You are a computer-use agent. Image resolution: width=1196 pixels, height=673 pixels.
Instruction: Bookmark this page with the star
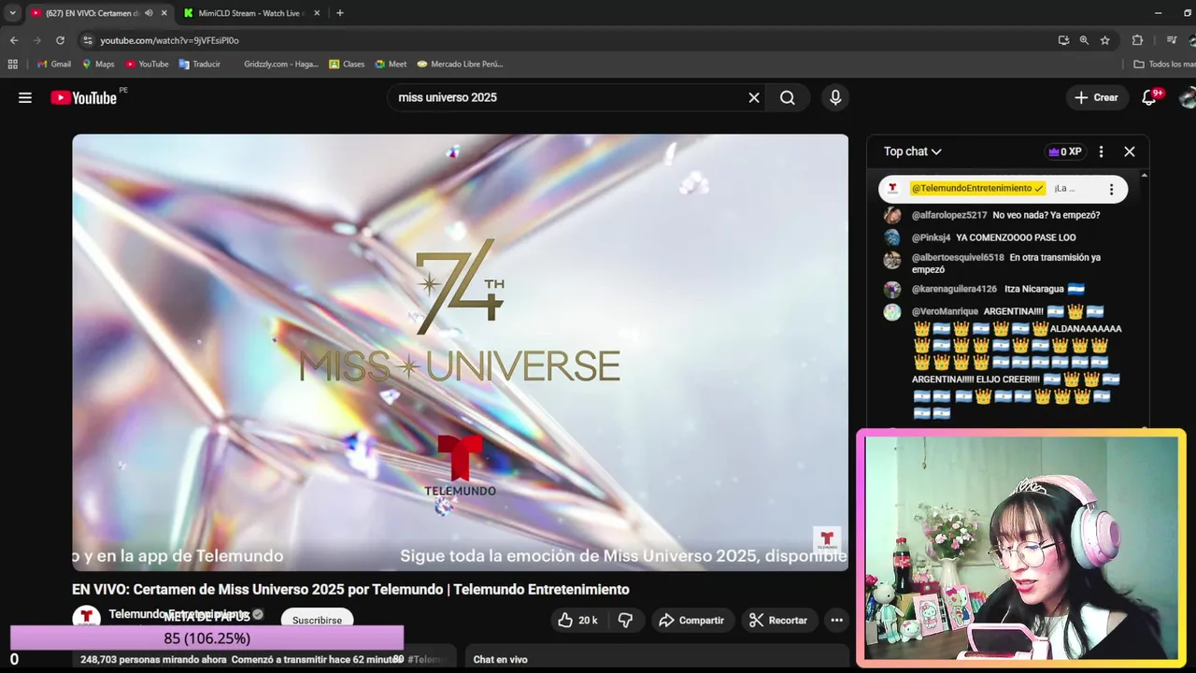click(1105, 40)
